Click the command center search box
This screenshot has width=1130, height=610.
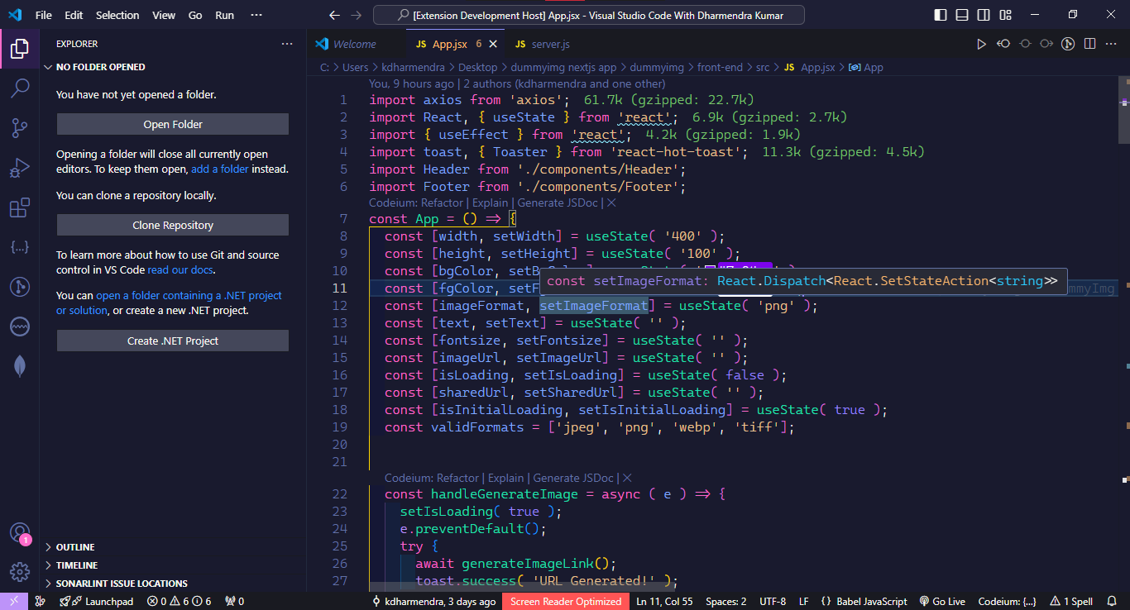(589, 15)
